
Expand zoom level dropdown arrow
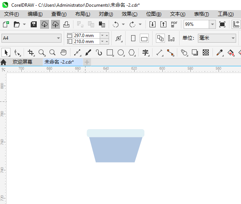click(x=213, y=24)
